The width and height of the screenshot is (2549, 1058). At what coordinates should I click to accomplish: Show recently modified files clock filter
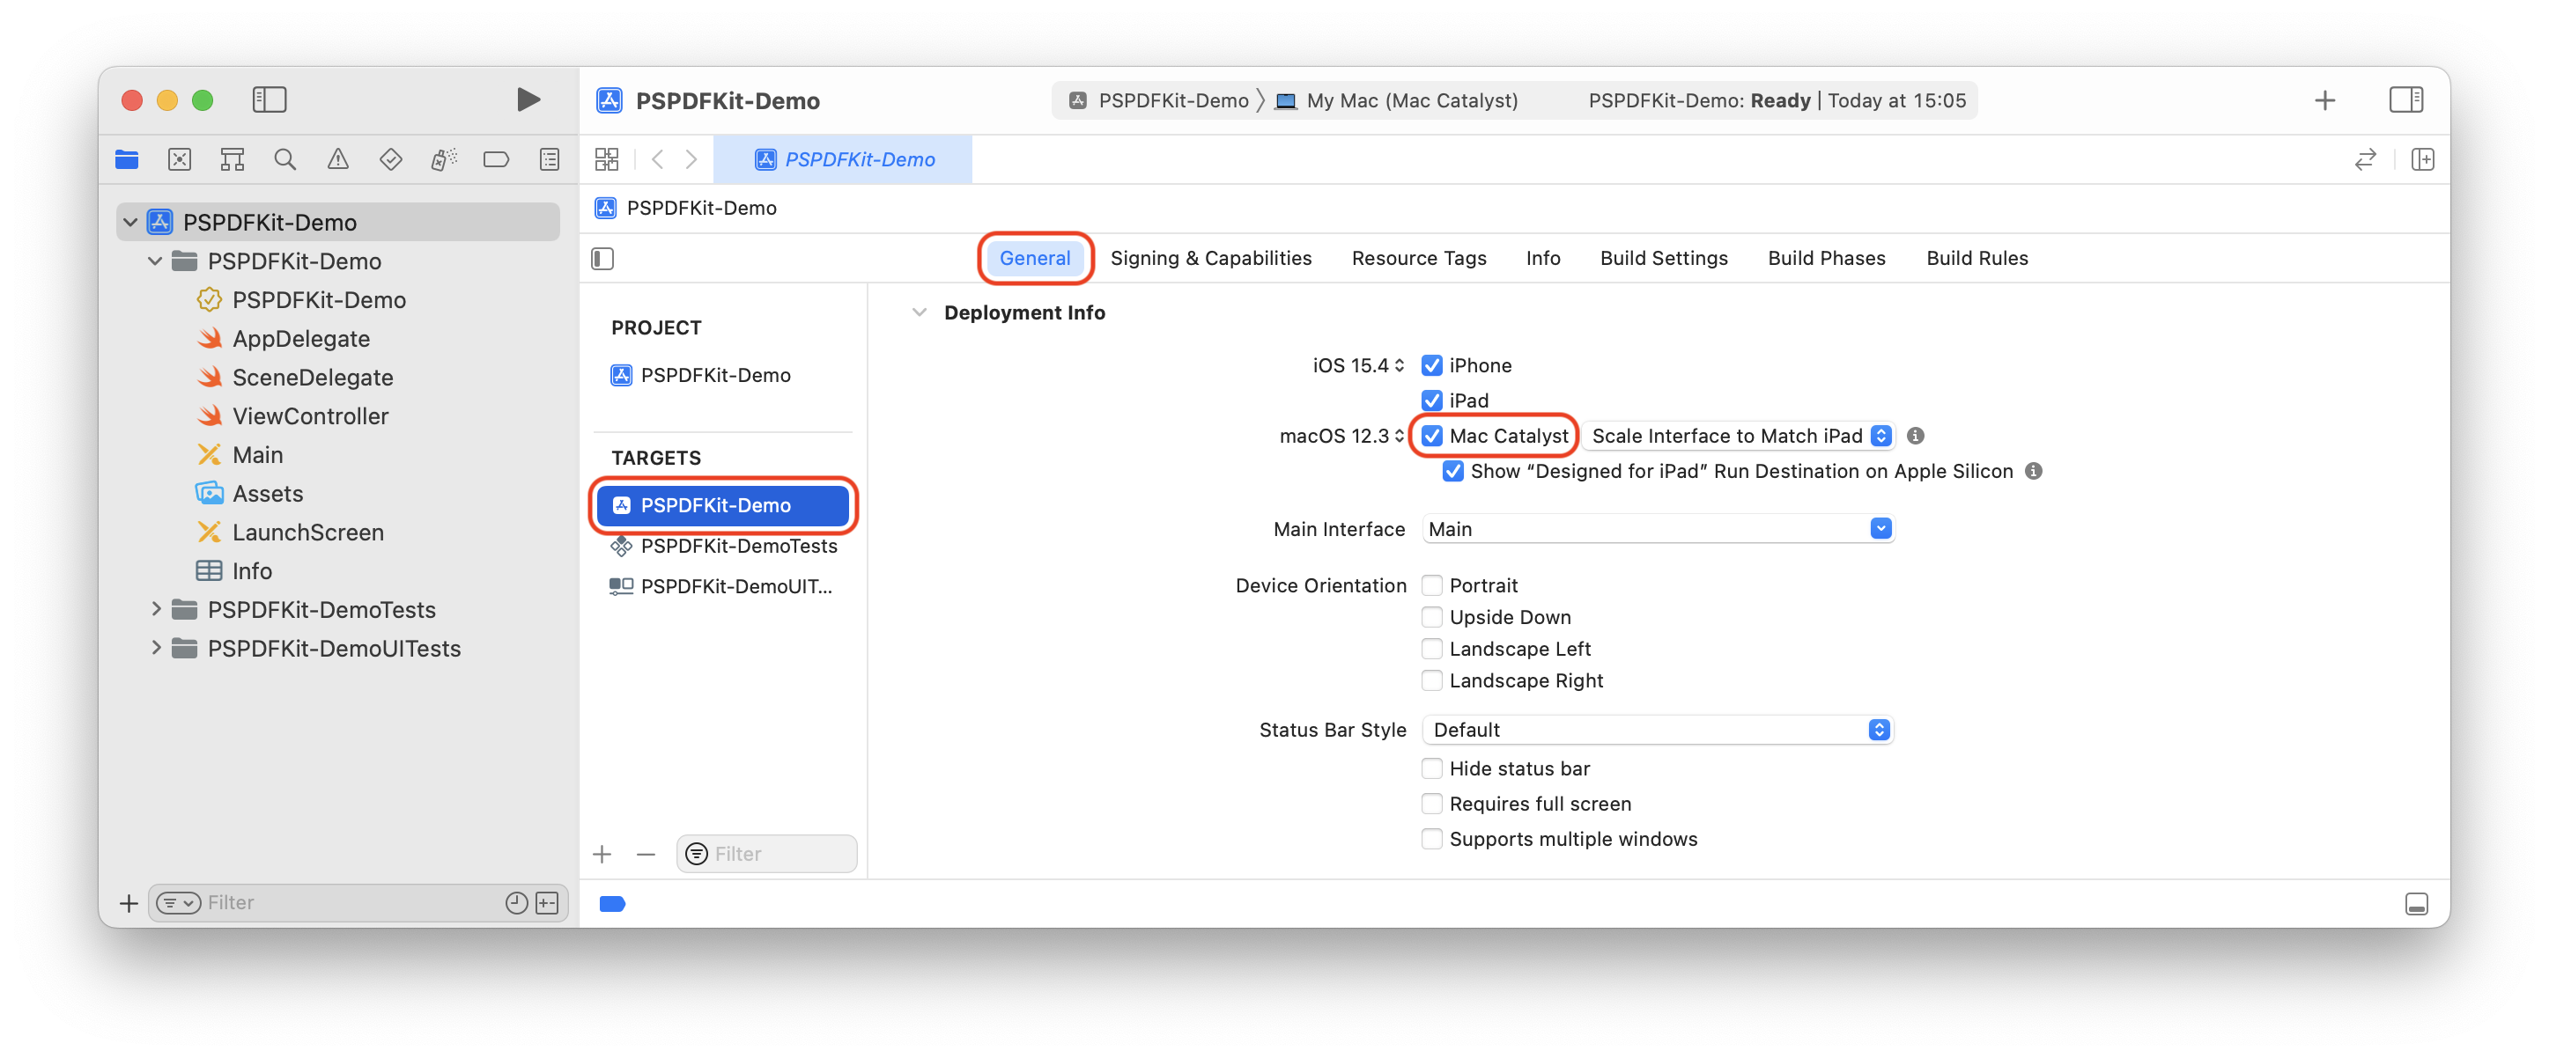tap(516, 902)
